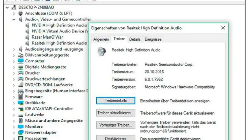This screenshot has height=140, width=250.
Task: Click Realtek High Definition Audio tree icon
Action: (x=27, y=43)
